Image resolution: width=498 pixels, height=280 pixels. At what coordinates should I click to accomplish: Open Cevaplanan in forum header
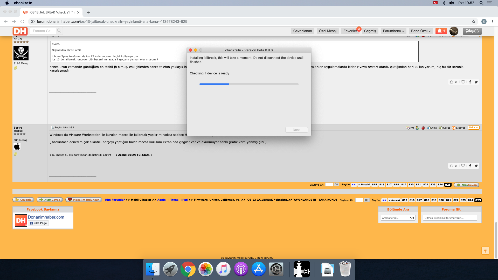coord(302,31)
